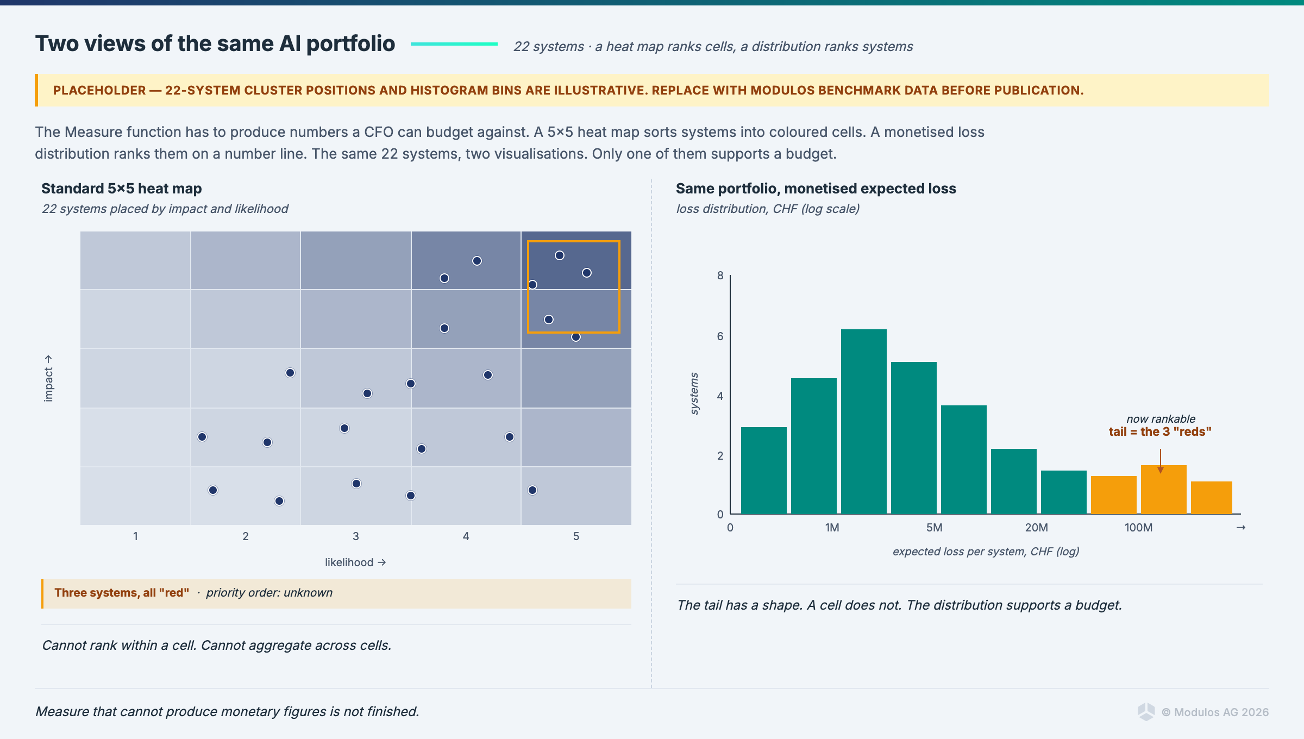Click the 'likelihood →' axis label
The height and width of the screenshot is (739, 1304).
coord(355,562)
